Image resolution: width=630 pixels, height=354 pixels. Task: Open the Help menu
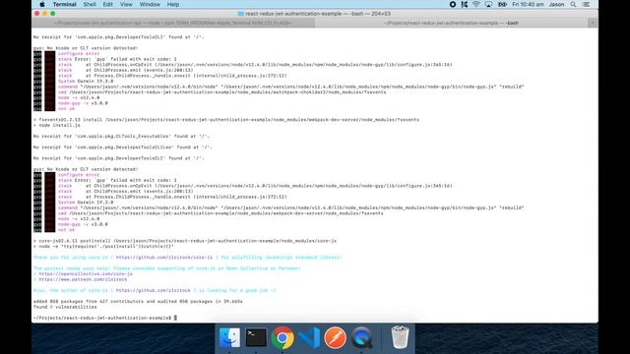(x=173, y=4)
